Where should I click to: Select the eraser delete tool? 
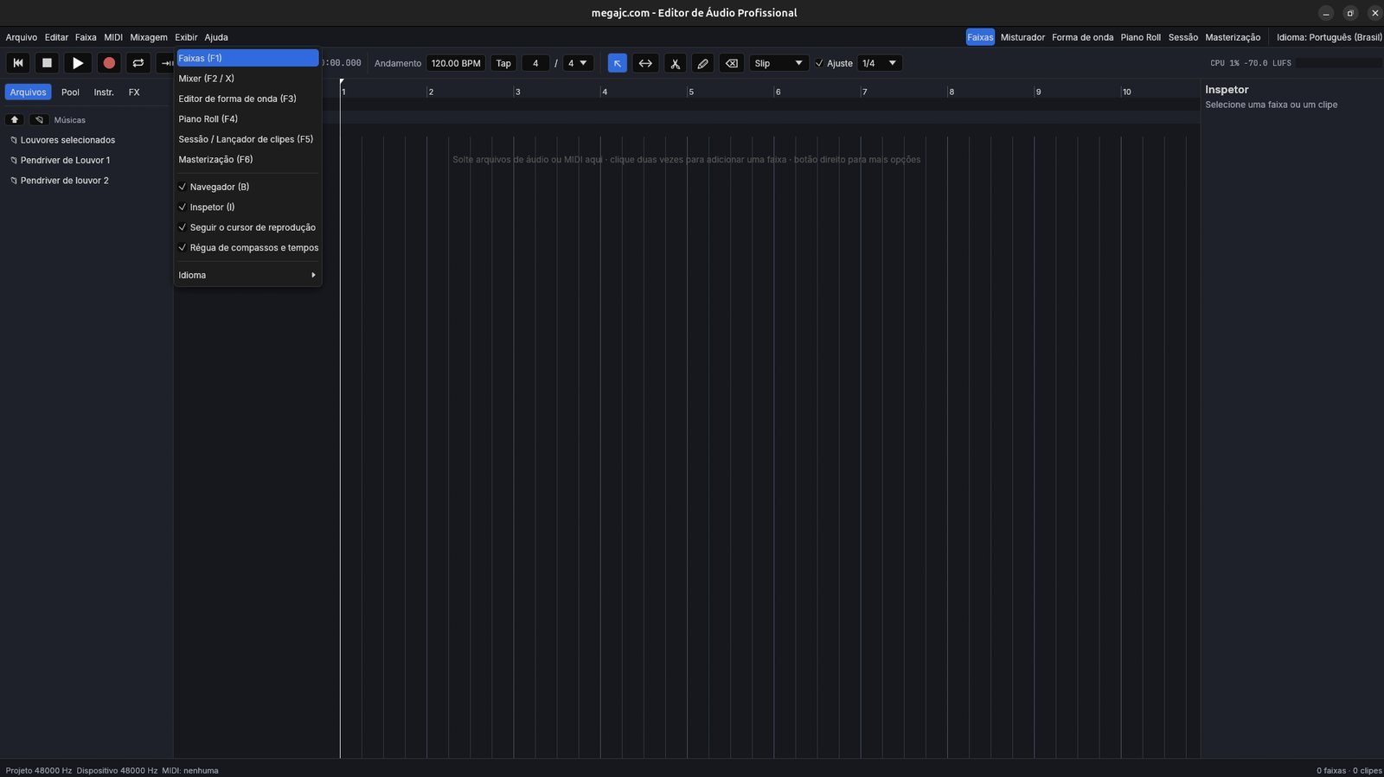pos(732,63)
